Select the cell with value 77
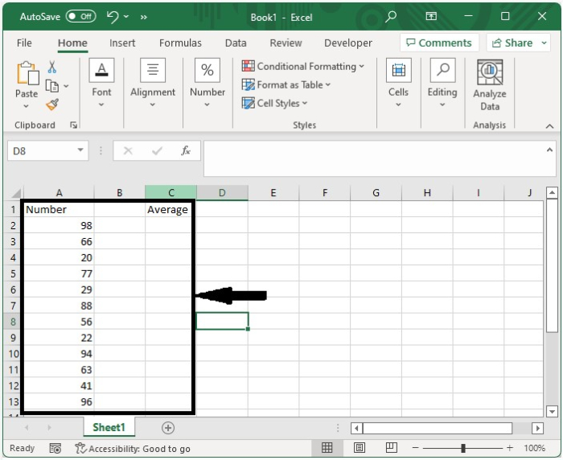 tap(59, 273)
